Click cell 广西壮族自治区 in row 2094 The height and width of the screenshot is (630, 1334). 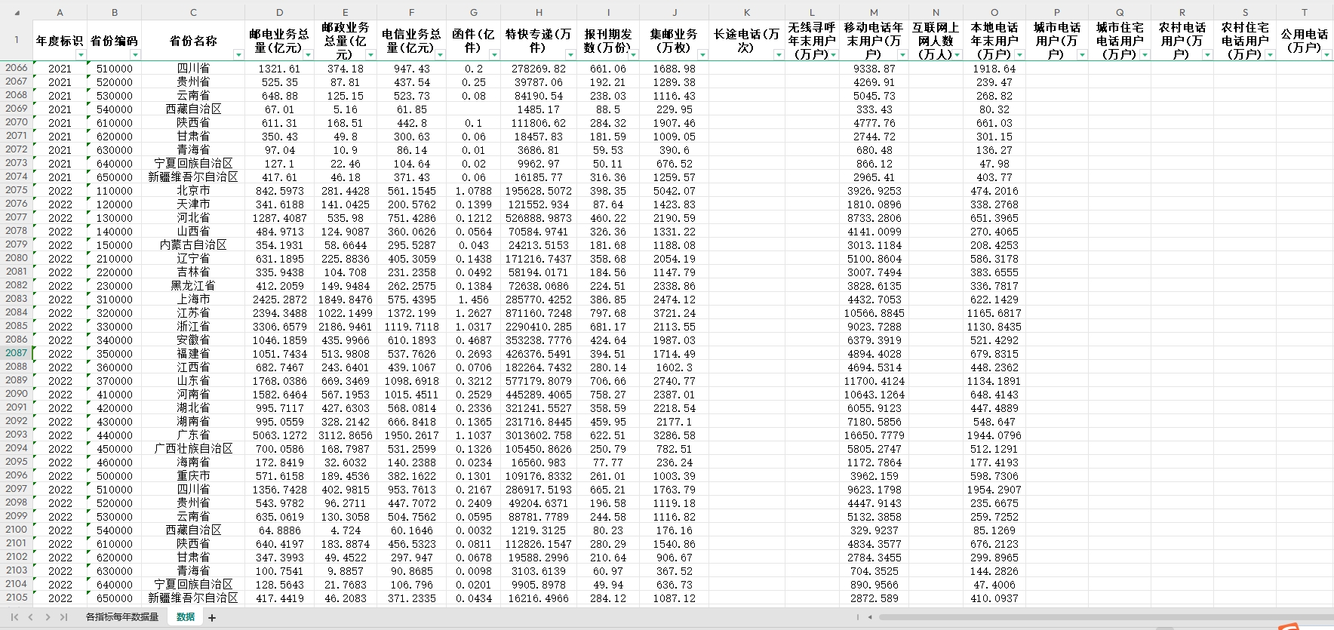[193, 449]
